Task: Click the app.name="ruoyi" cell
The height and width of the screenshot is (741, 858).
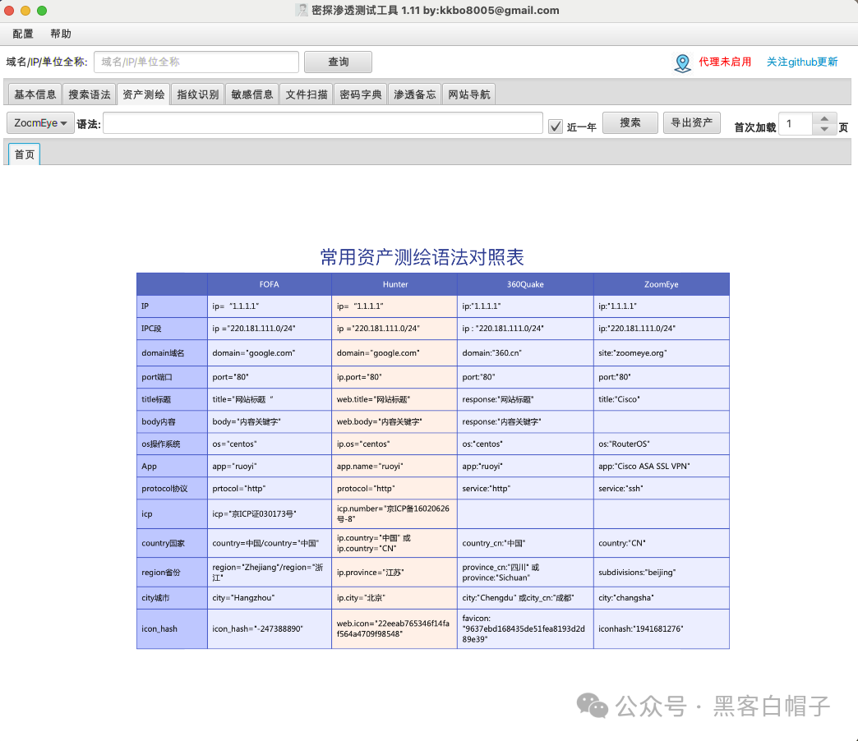Action: coord(394,467)
